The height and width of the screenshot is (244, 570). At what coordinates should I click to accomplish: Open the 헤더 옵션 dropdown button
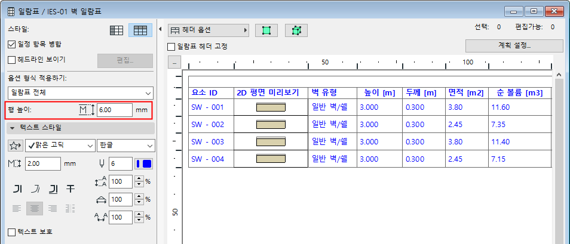[209, 30]
